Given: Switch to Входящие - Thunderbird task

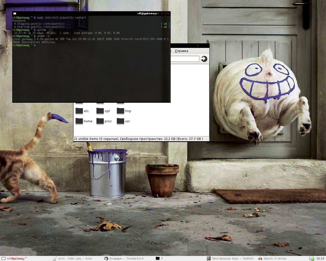Looking at the screenshot, I should point(124,258).
